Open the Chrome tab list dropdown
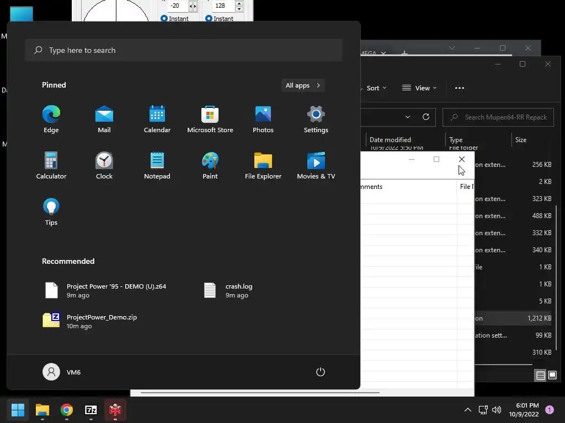This screenshot has height=423, width=565. (x=451, y=48)
